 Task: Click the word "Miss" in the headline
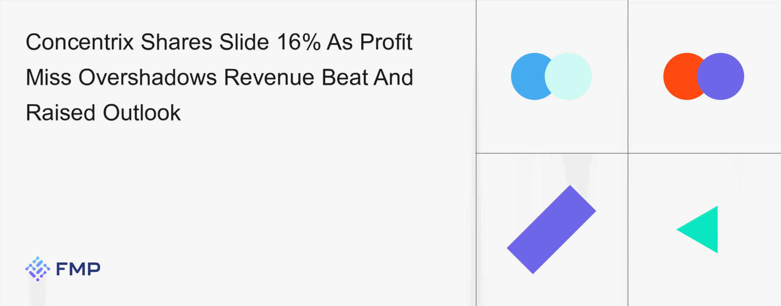click(49, 77)
